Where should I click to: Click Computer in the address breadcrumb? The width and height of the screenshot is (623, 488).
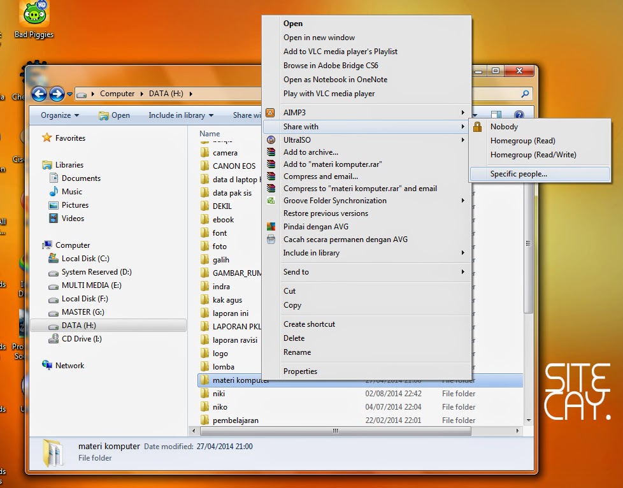pyautogui.click(x=117, y=94)
